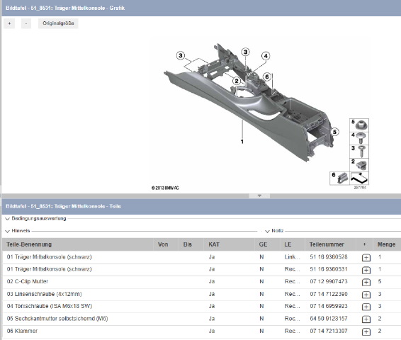401x340 pixels.
Task: Click the outline shape thumbnail beside item 6
Action: click(359, 178)
